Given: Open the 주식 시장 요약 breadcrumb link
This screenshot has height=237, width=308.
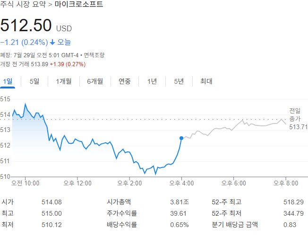Looking at the screenshot, I should pos(23,4).
